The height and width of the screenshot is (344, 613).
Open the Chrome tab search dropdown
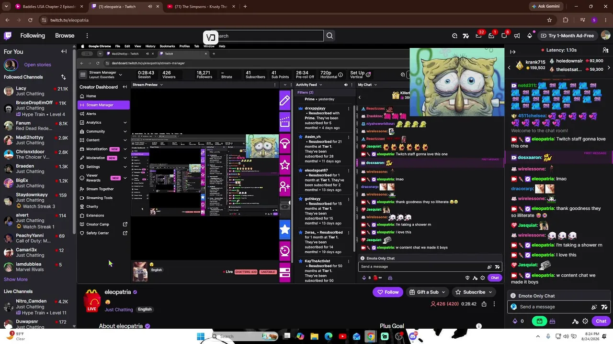(6, 7)
